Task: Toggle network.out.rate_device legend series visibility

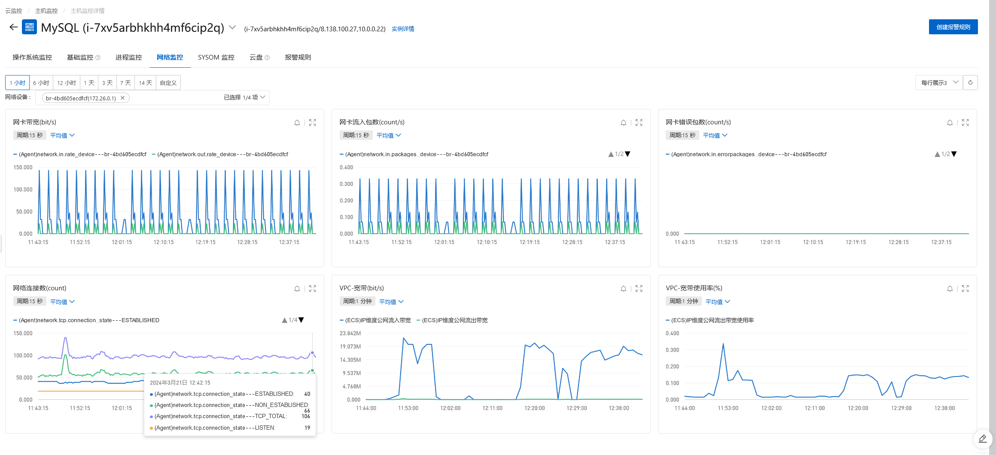Action: click(220, 154)
